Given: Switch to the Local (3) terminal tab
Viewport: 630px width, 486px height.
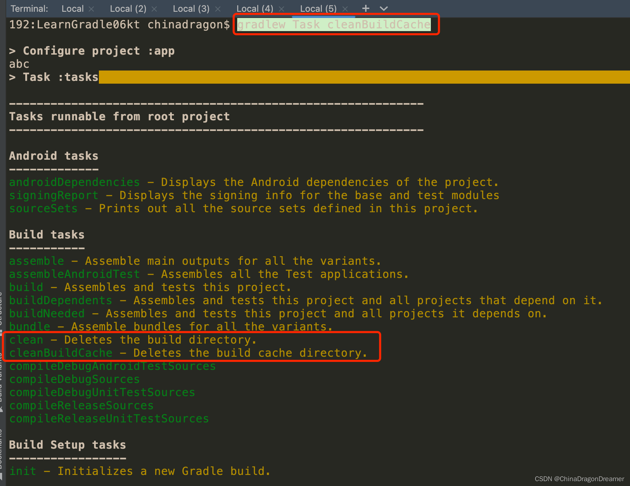Looking at the screenshot, I should pyautogui.click(x=191, y=9).
